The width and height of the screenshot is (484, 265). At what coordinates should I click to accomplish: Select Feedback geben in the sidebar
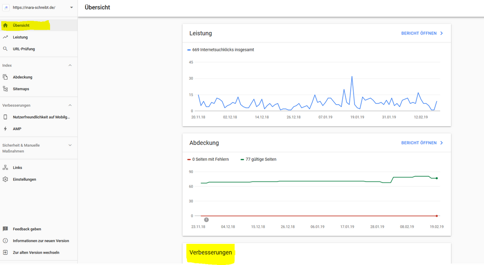pos(27,229)
